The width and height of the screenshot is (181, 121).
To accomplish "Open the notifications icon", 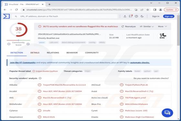I will (131, 16).
